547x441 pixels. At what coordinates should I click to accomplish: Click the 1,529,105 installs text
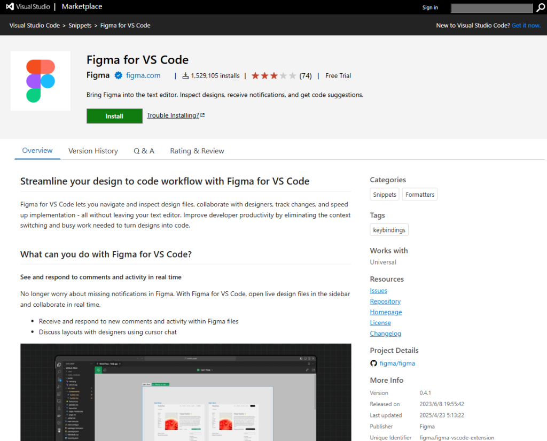click(x=215, y=76)
